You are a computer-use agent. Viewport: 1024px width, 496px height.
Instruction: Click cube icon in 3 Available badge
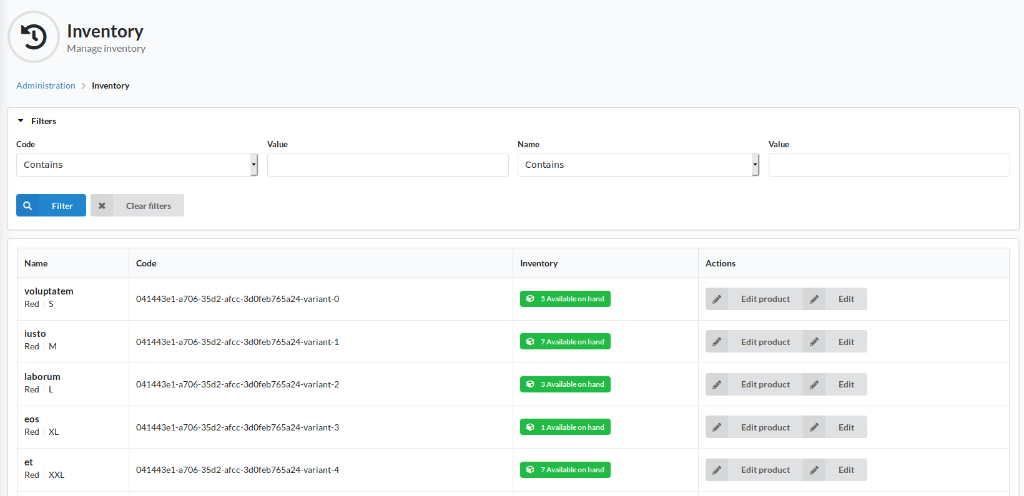point(530,384)
